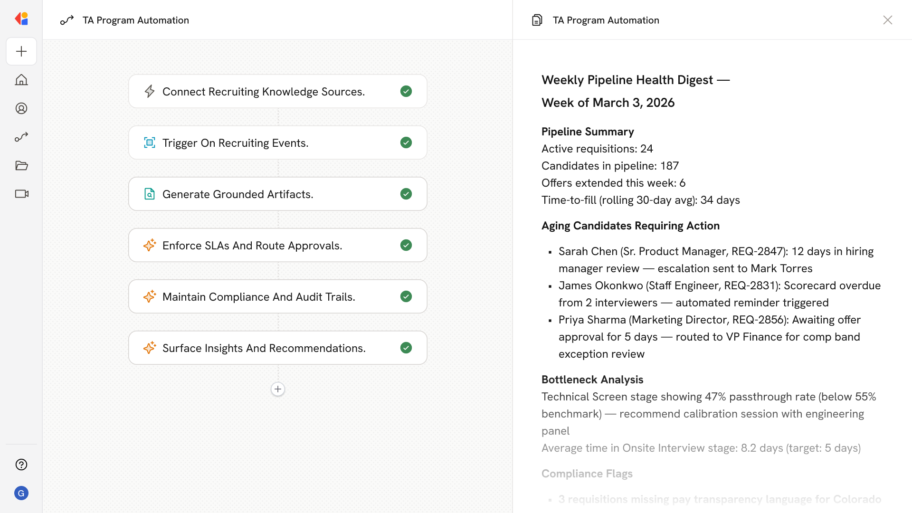The image size is (912, 513).
Task: Open the Home icon in sidebar
Action: click(21, 80)
